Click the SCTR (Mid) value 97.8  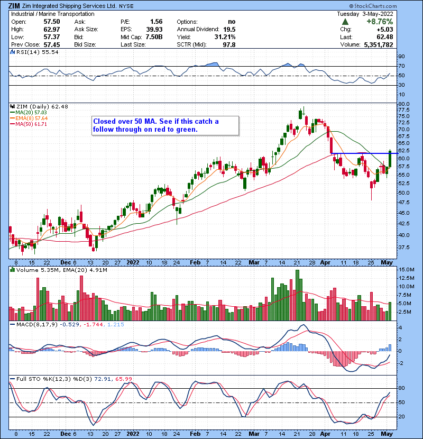point(229,44)
